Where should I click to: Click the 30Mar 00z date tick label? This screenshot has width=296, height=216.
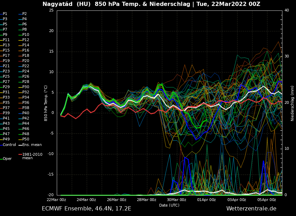tap(177, 200)
